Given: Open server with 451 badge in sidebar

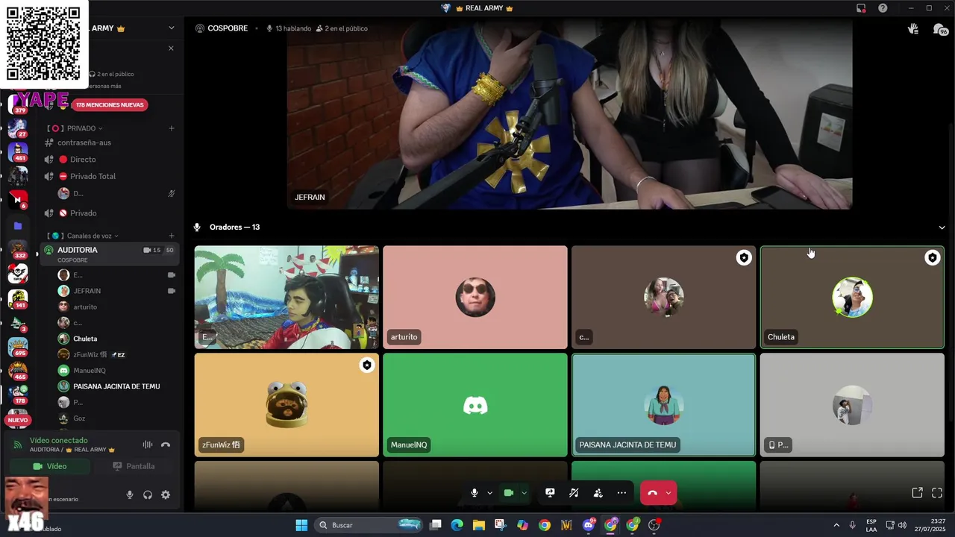Looking at the screenshot, I should click(18, 152).
